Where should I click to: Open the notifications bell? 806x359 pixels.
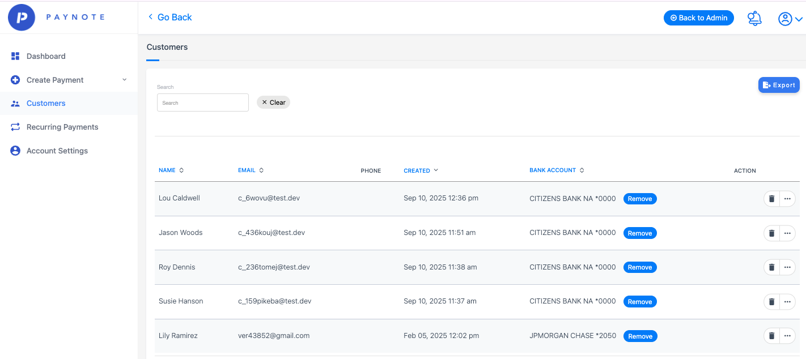click(x=754, y=19)
